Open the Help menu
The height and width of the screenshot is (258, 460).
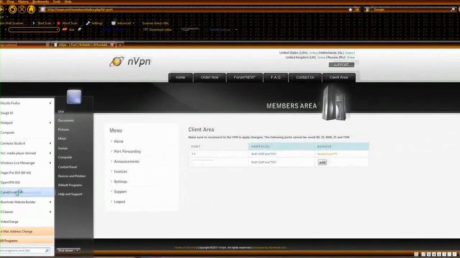(x=68, y=2)
